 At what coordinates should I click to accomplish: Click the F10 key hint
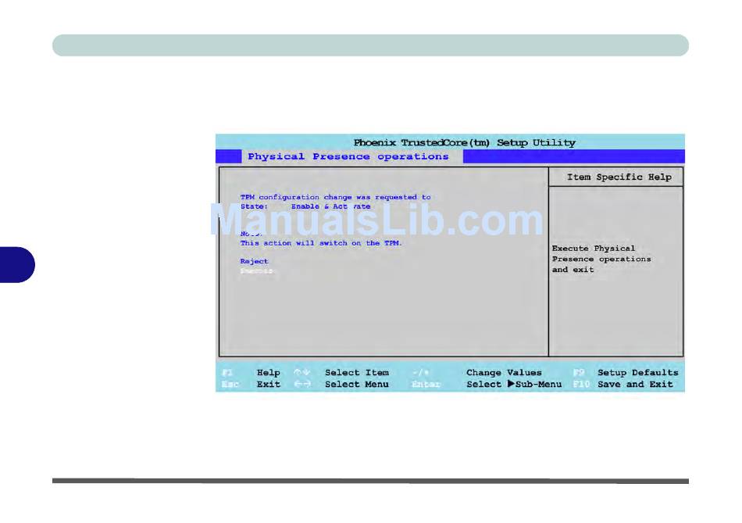click(x=581, y=384)
